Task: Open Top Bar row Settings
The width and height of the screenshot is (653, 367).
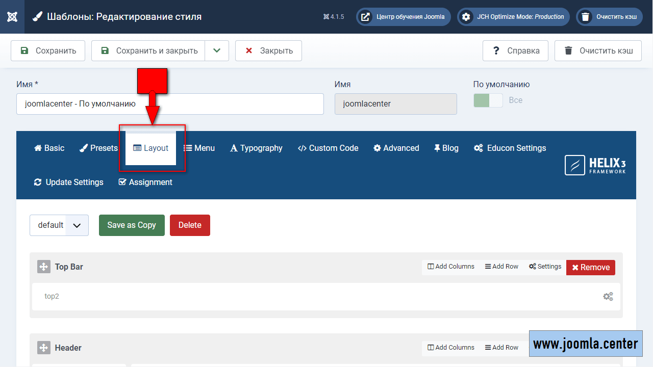Action: coord(545,267)
